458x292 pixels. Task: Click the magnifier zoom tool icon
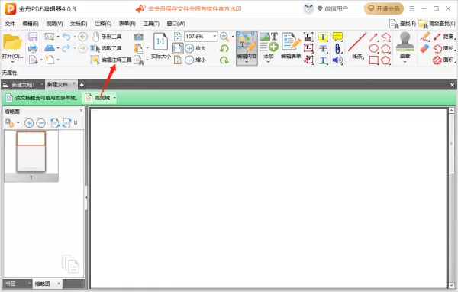(x=224, y=37)
